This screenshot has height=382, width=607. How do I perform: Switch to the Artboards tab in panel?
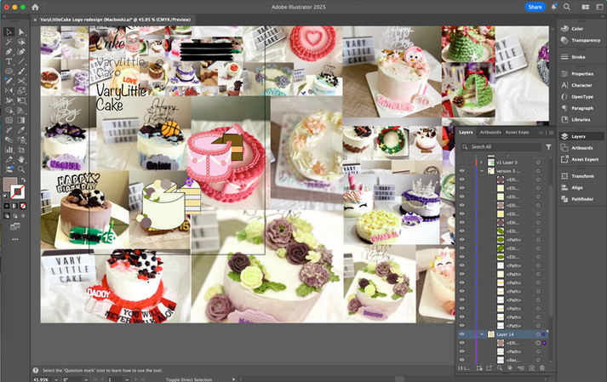(x=490, y=133)
